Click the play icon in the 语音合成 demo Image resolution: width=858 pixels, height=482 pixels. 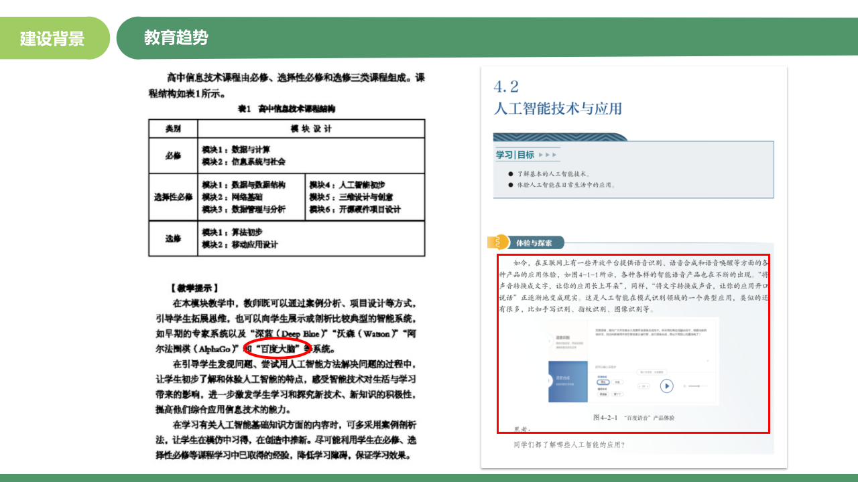click(x=666, y=386)
